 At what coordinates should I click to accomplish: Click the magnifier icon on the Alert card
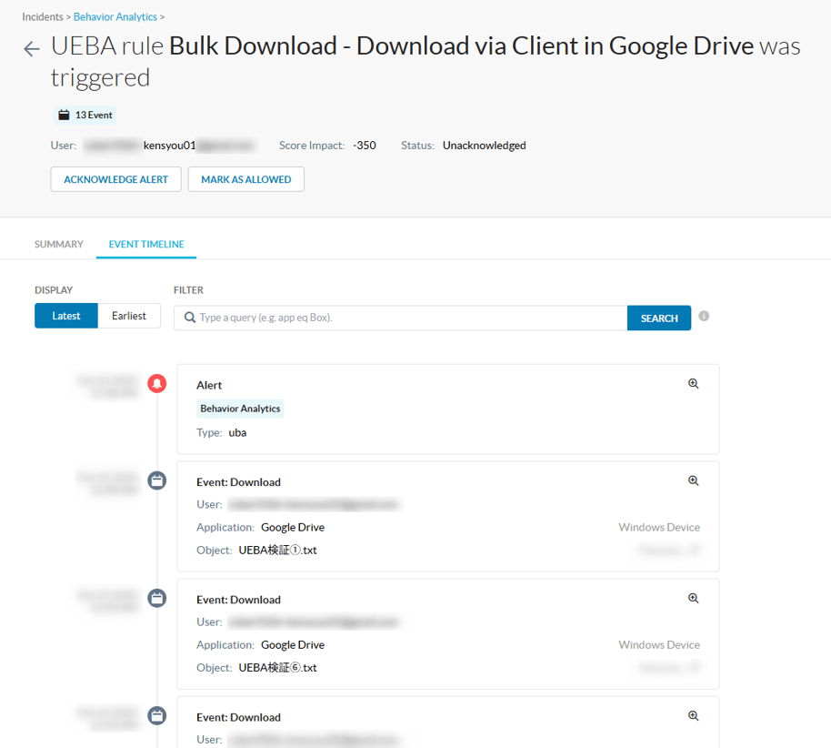(693, 383)
